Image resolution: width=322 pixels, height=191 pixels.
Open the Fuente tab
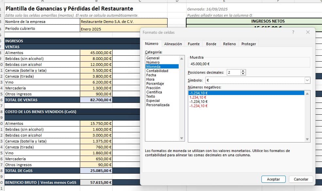194,44
